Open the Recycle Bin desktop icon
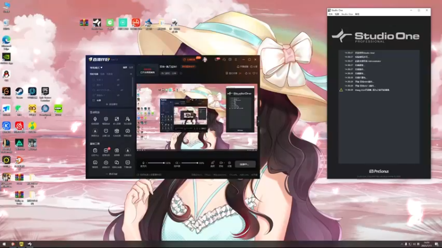The width and height of the screenshot is (442, 248). (x=6, y=24)
